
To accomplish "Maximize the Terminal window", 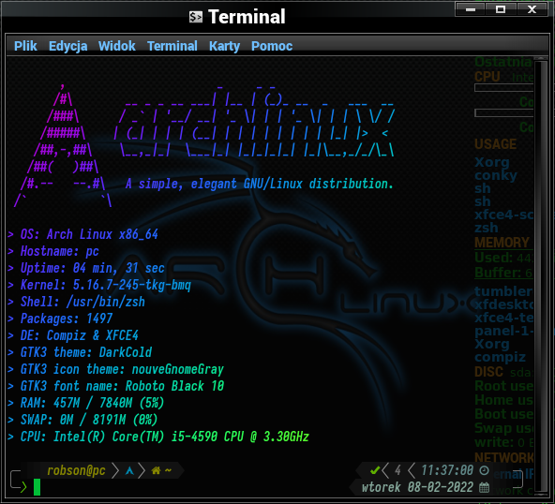I will pyautogui.click(x=501, y=9).
